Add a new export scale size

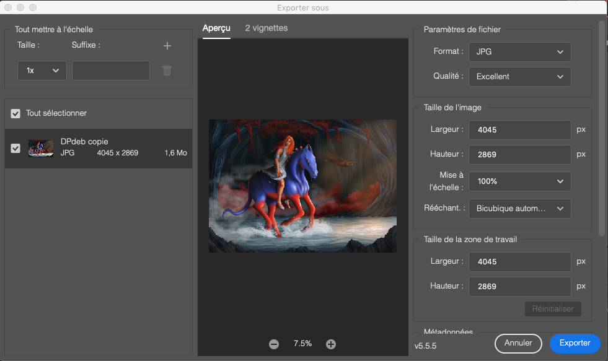(166, 45)
